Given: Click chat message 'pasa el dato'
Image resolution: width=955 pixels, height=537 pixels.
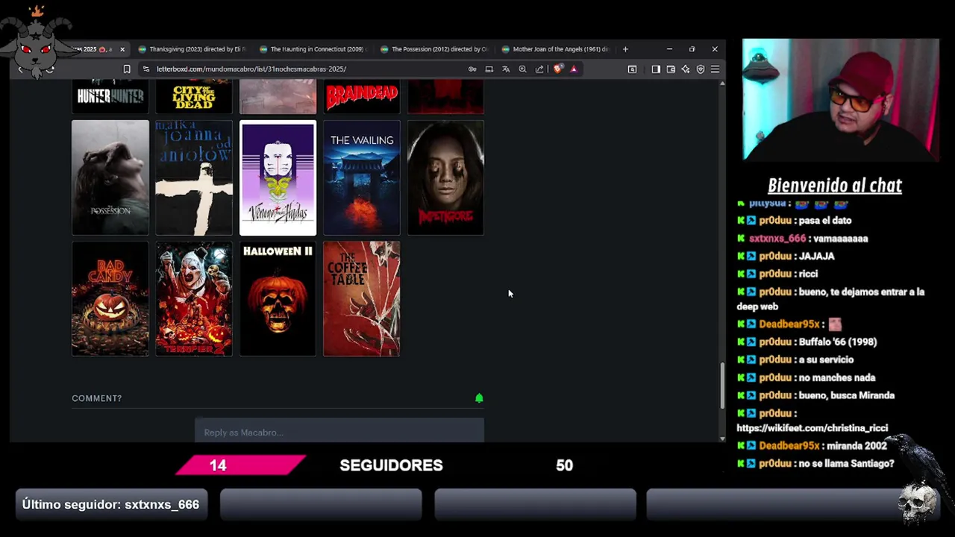Looking at the screenshot, I should click(824, 221).
